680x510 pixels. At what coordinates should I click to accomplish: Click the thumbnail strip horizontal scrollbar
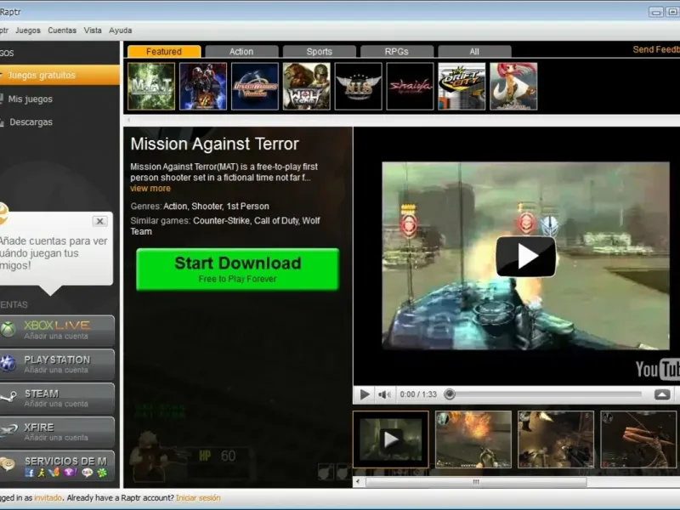tap(476, 482)
